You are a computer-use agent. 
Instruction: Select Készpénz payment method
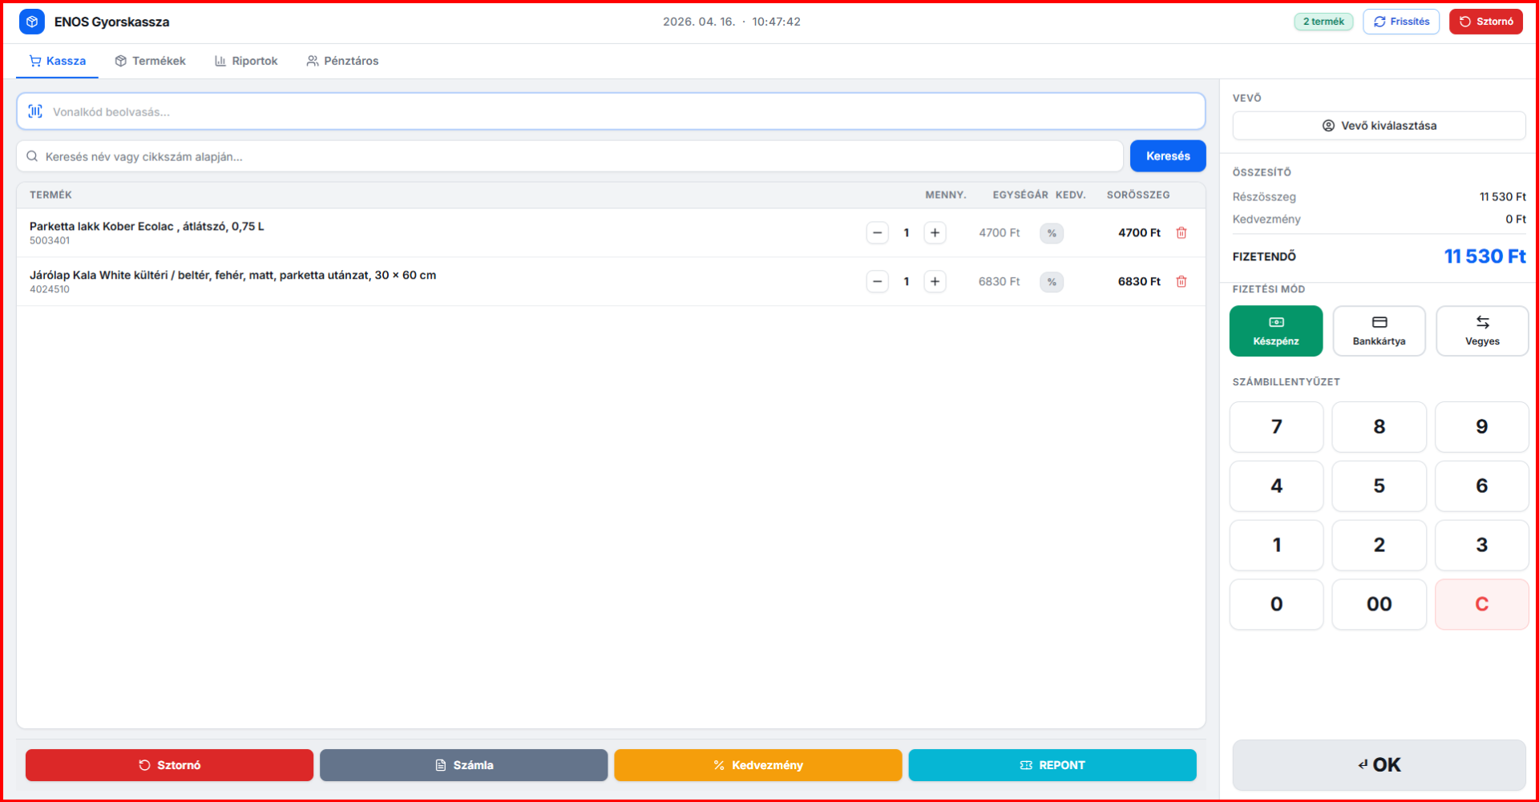tap(1275, 331)
